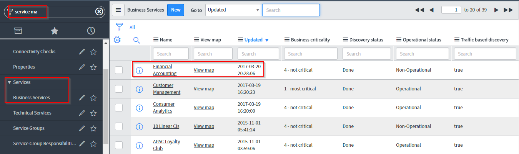Go to the last page
The width and height of the screenshot is (519, 154).
(x=508, y=10)
